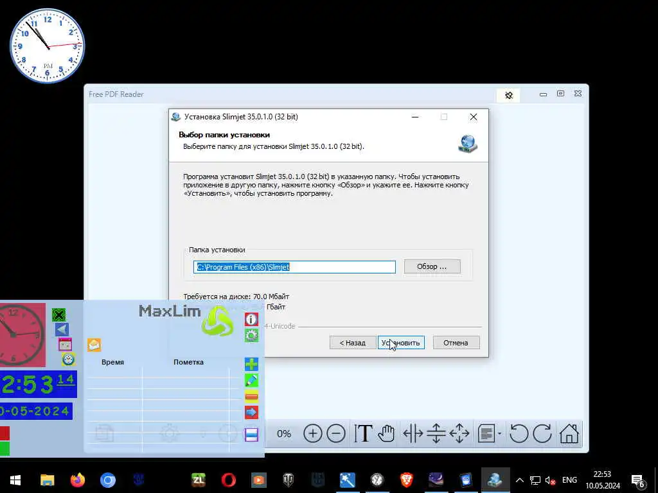Open World of Tanks taskbar icon
The width and height of the screenshot is (658, 493).
[x=289, y=480]
